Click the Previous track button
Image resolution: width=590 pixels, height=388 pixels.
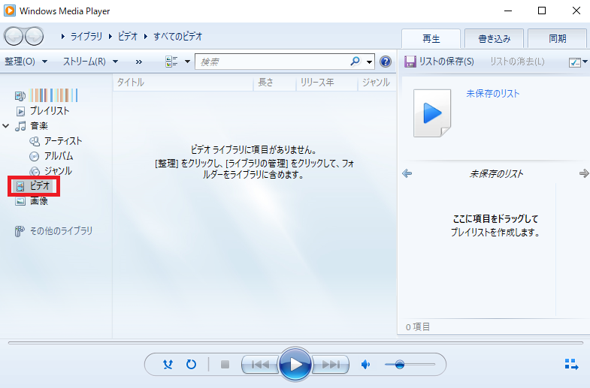click(260, 364)
